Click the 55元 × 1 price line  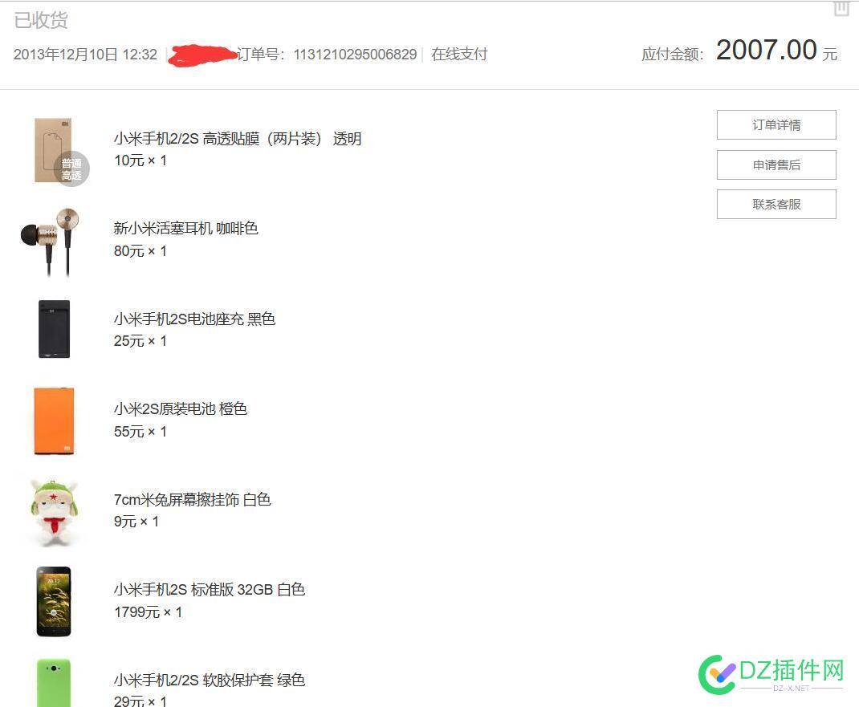(x=140, y=432)
